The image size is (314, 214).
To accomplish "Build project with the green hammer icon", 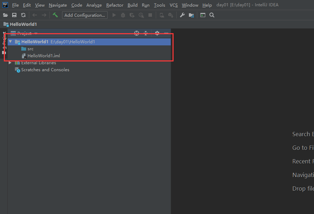I will point(55,15).
